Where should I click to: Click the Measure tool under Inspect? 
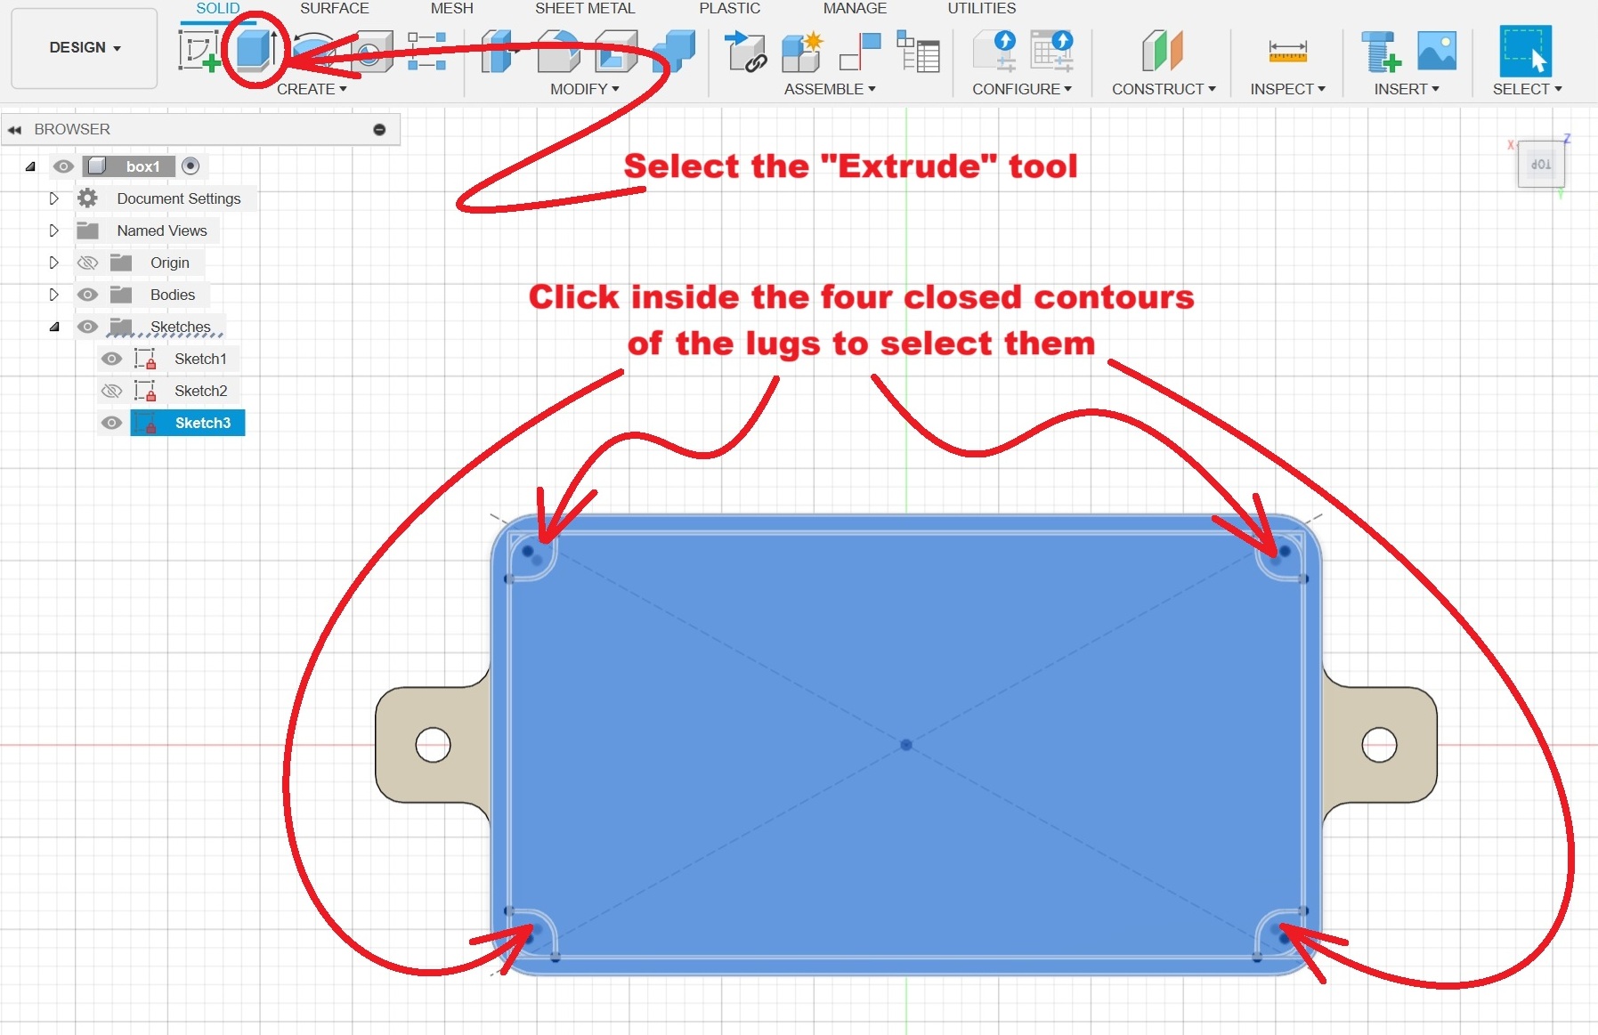(1287, 52)
